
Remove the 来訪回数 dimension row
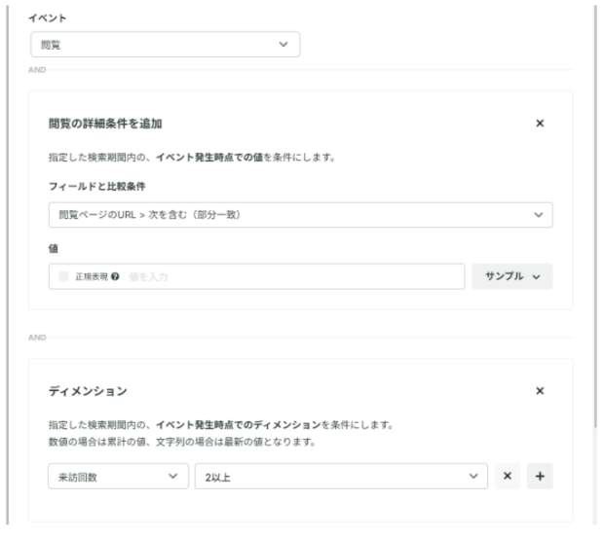point(507,476)
